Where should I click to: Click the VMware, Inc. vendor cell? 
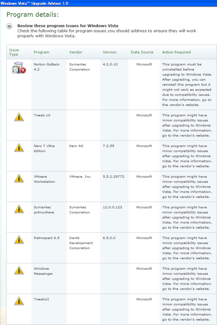(x=80, y=176)
